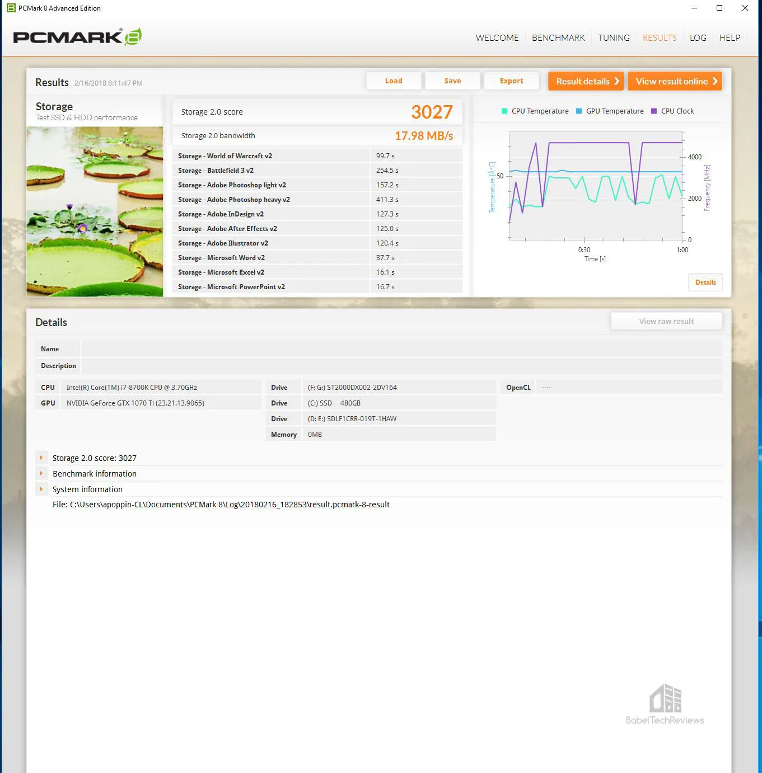The image size is (762, 773).
Task: Select the Adobe After Effects v2 row
Action: [317, 229]
